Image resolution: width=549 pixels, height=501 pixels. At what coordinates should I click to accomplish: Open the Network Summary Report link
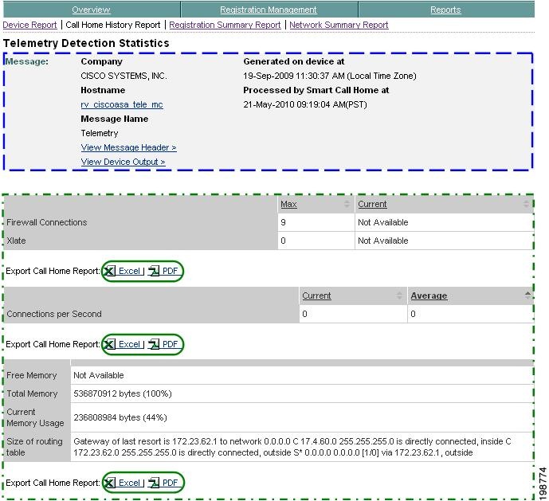[x=339, y=25]
